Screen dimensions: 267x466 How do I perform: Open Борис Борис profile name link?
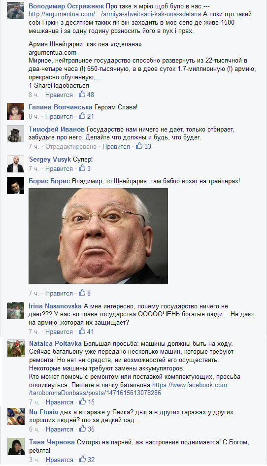49,181
